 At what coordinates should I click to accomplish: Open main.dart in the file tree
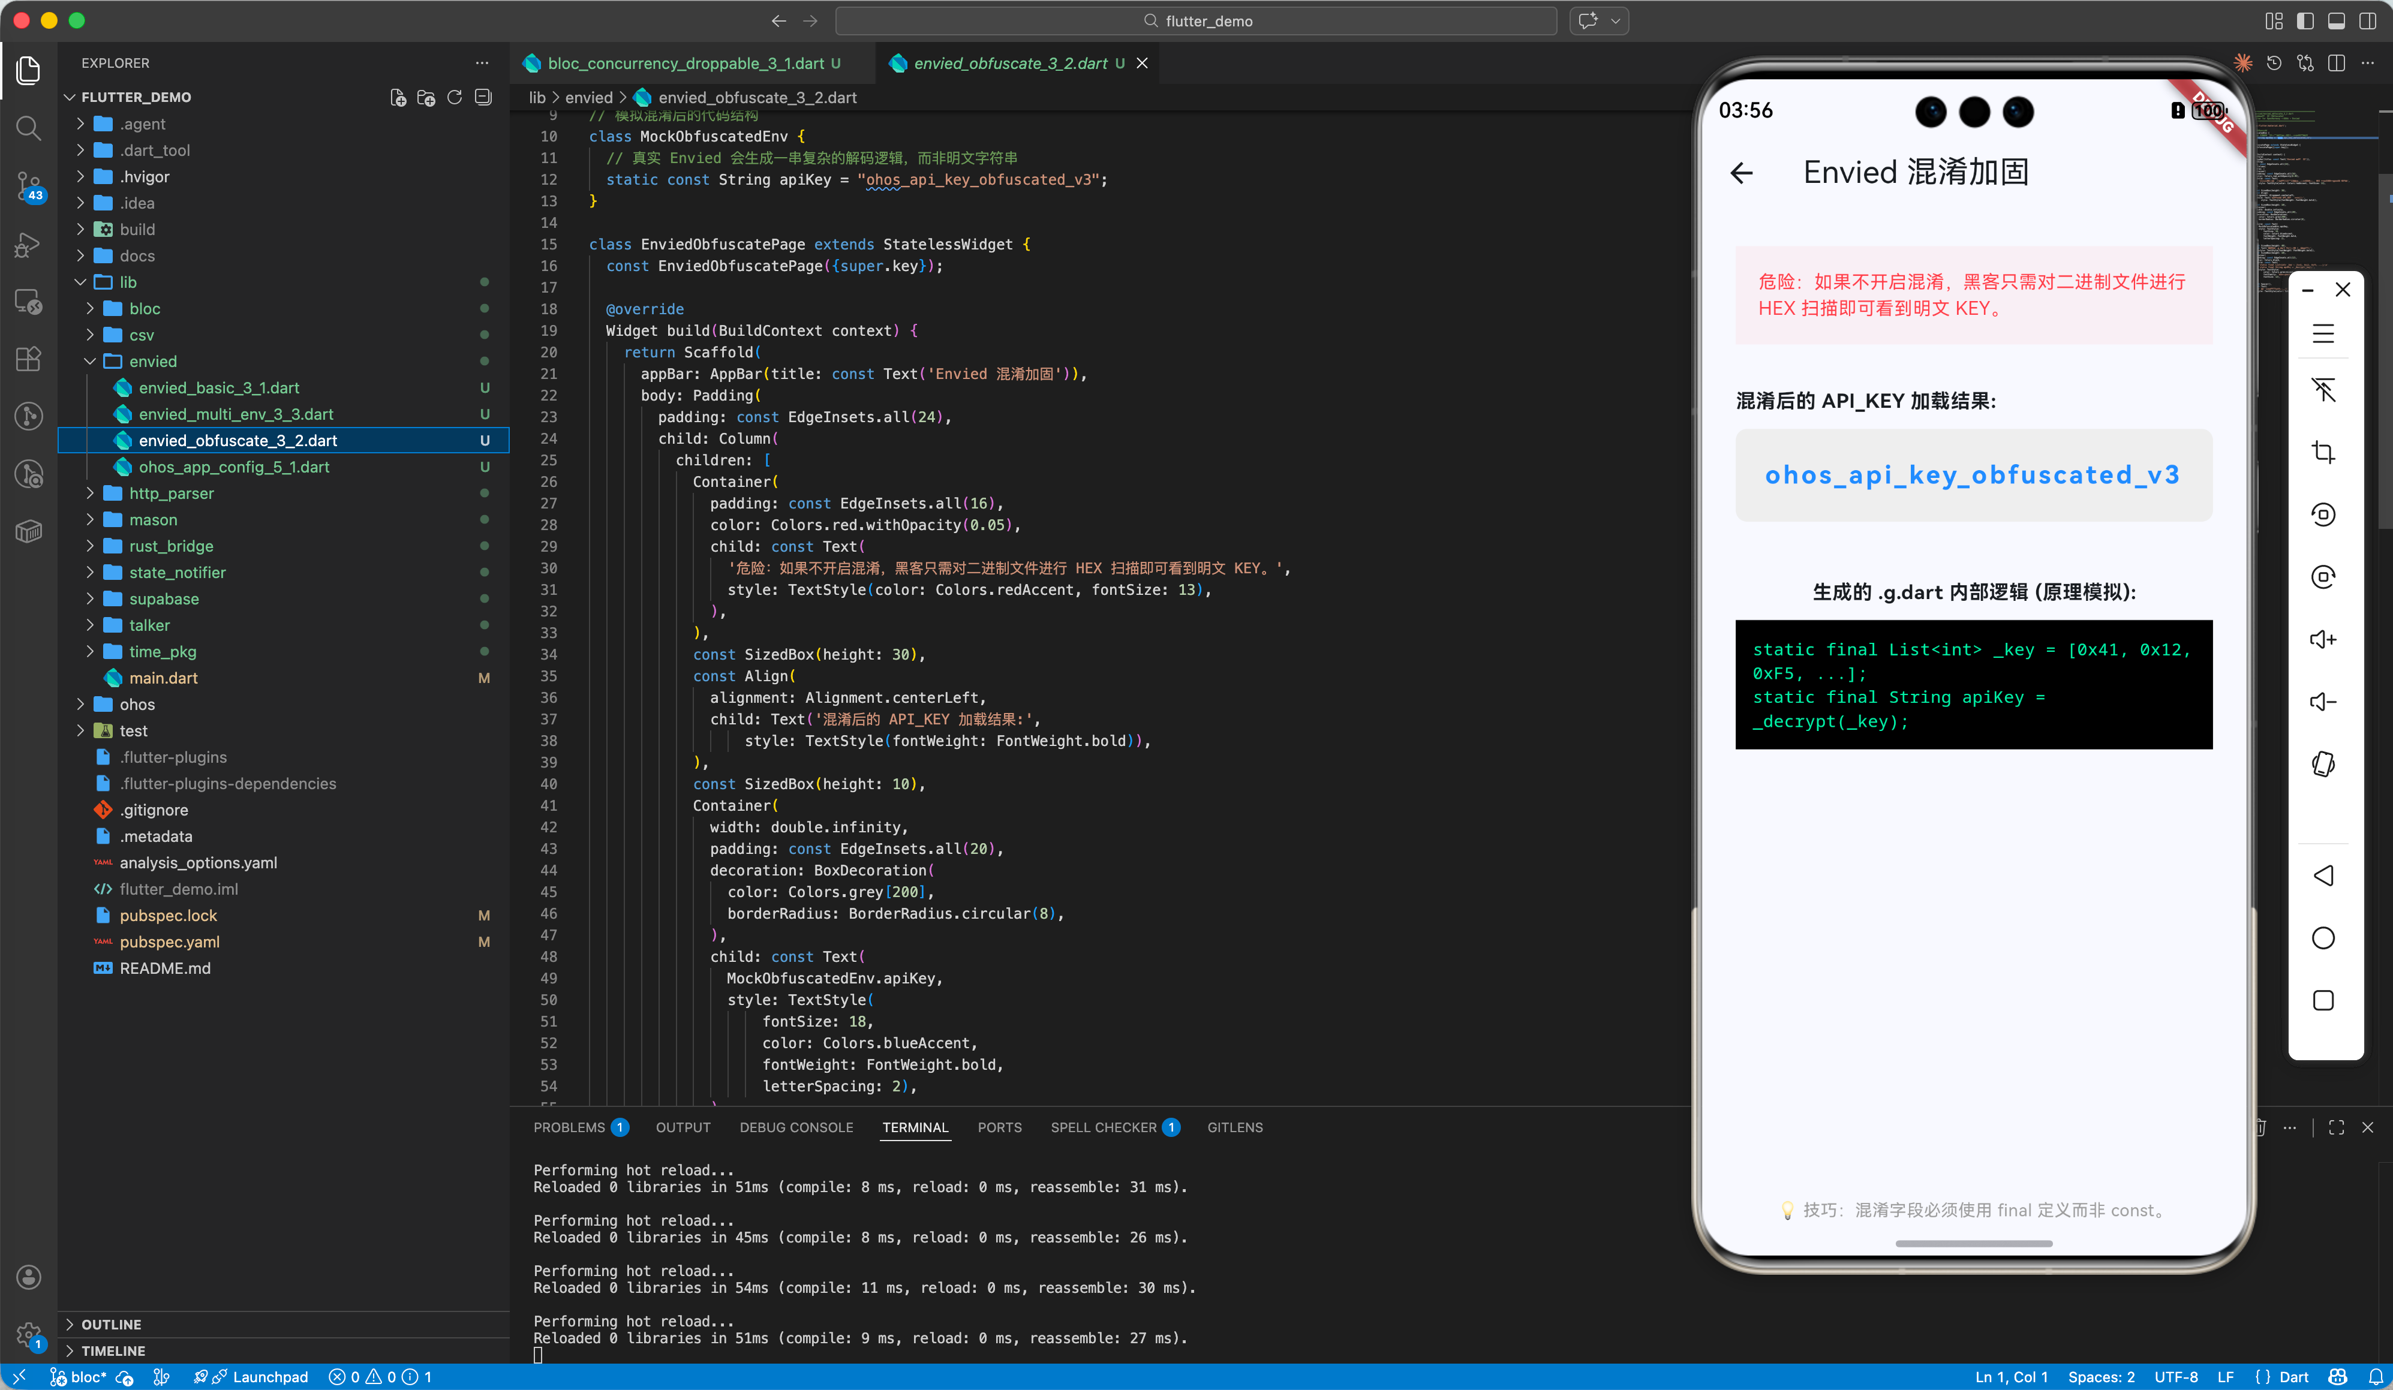pos(163,678)
